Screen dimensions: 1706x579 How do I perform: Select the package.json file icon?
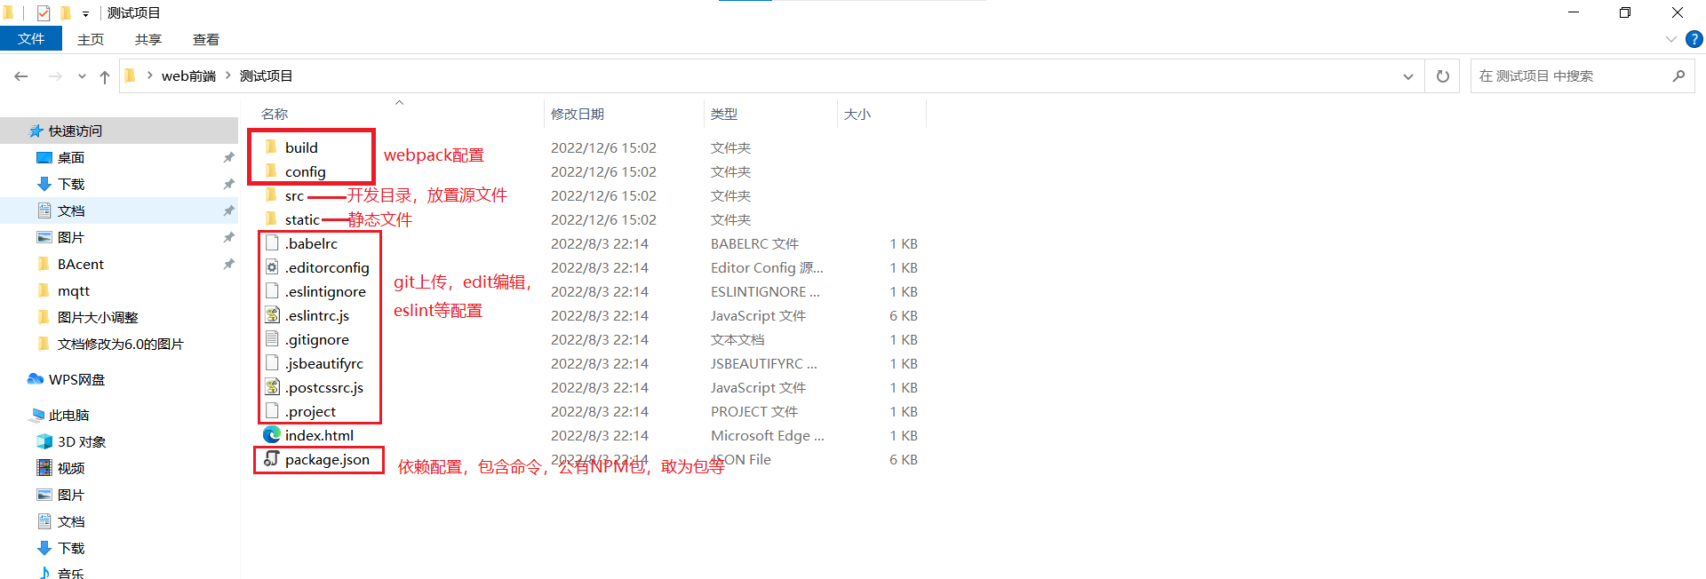click(272, 458)
